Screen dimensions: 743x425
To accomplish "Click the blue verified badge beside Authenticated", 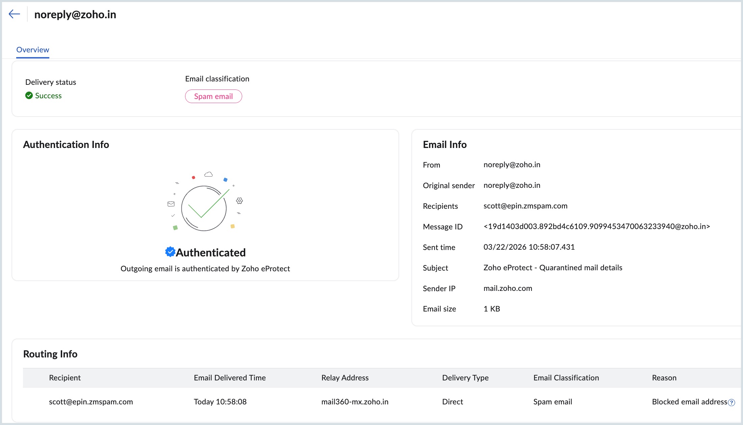I will [x=170, y=252].
